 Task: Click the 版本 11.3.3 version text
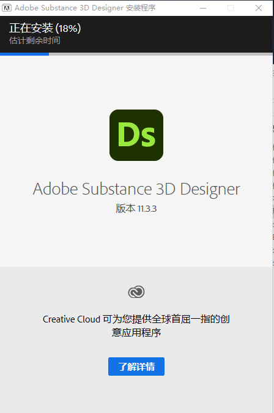(x=136, y=209)
